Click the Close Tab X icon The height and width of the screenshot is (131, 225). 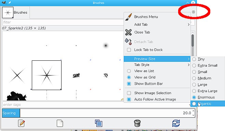tap(129, 32)
